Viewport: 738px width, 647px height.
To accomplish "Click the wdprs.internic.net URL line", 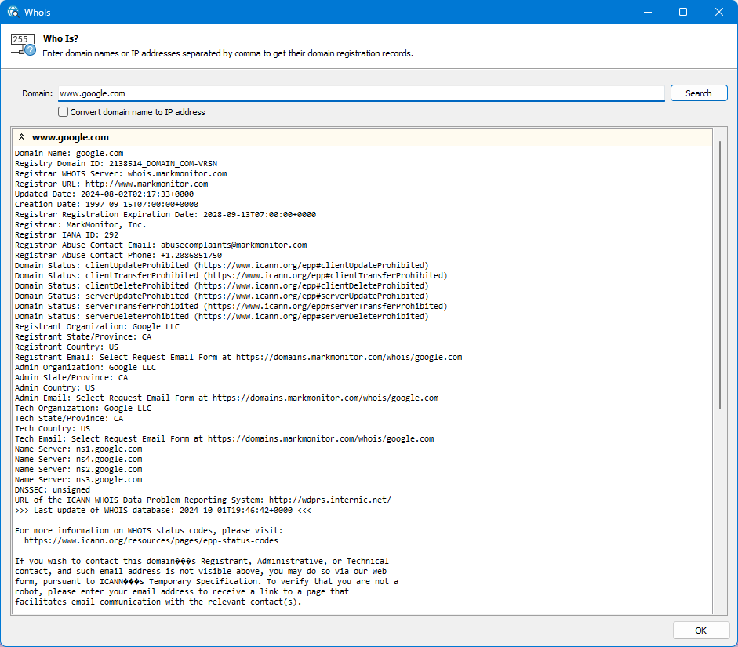I will point(203,500).
